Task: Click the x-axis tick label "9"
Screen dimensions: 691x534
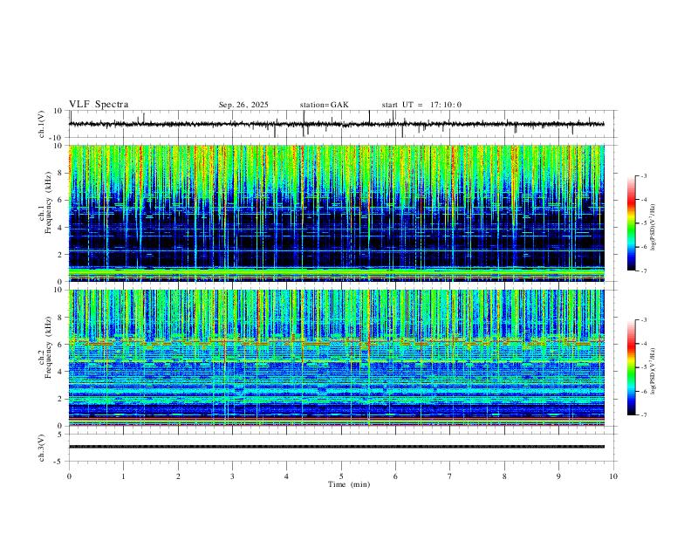Action: tap(558, 476)
